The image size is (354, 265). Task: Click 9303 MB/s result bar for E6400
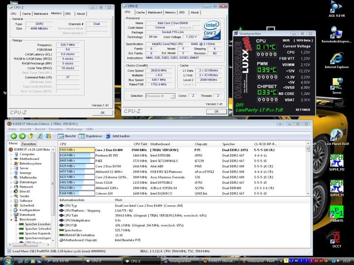tap(77, 150)
